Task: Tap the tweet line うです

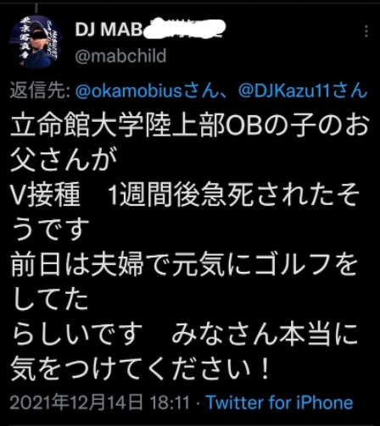Action: [x=50, y=230]
